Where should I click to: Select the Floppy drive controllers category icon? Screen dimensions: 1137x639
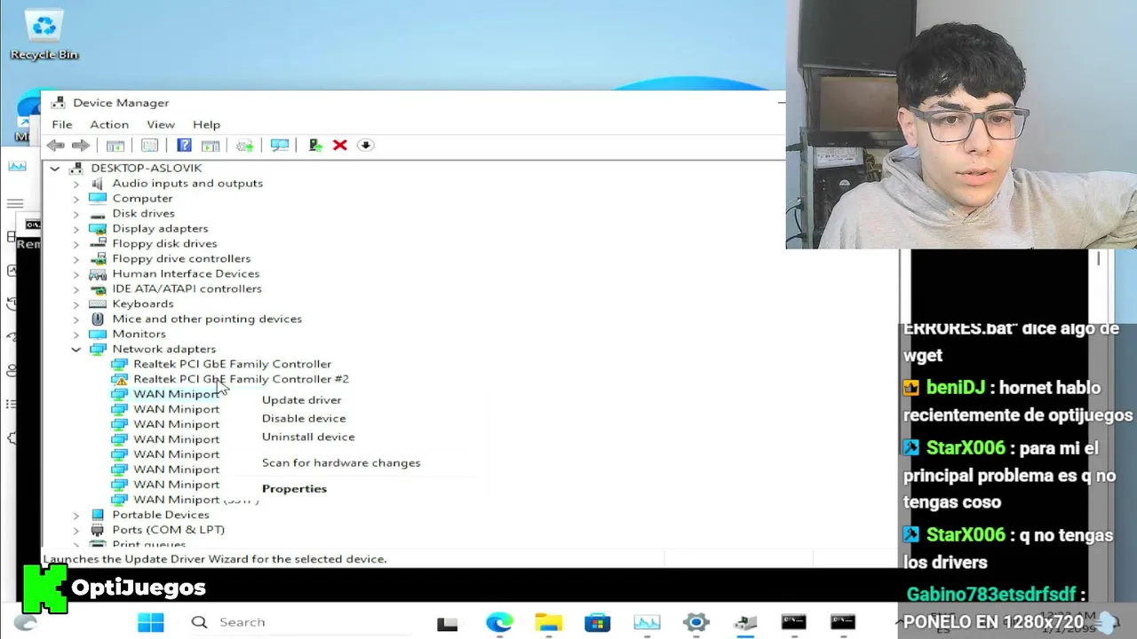[98, 258]
